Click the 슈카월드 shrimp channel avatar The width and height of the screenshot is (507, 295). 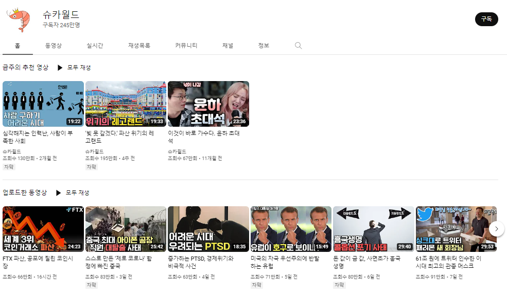coord(19,19)
